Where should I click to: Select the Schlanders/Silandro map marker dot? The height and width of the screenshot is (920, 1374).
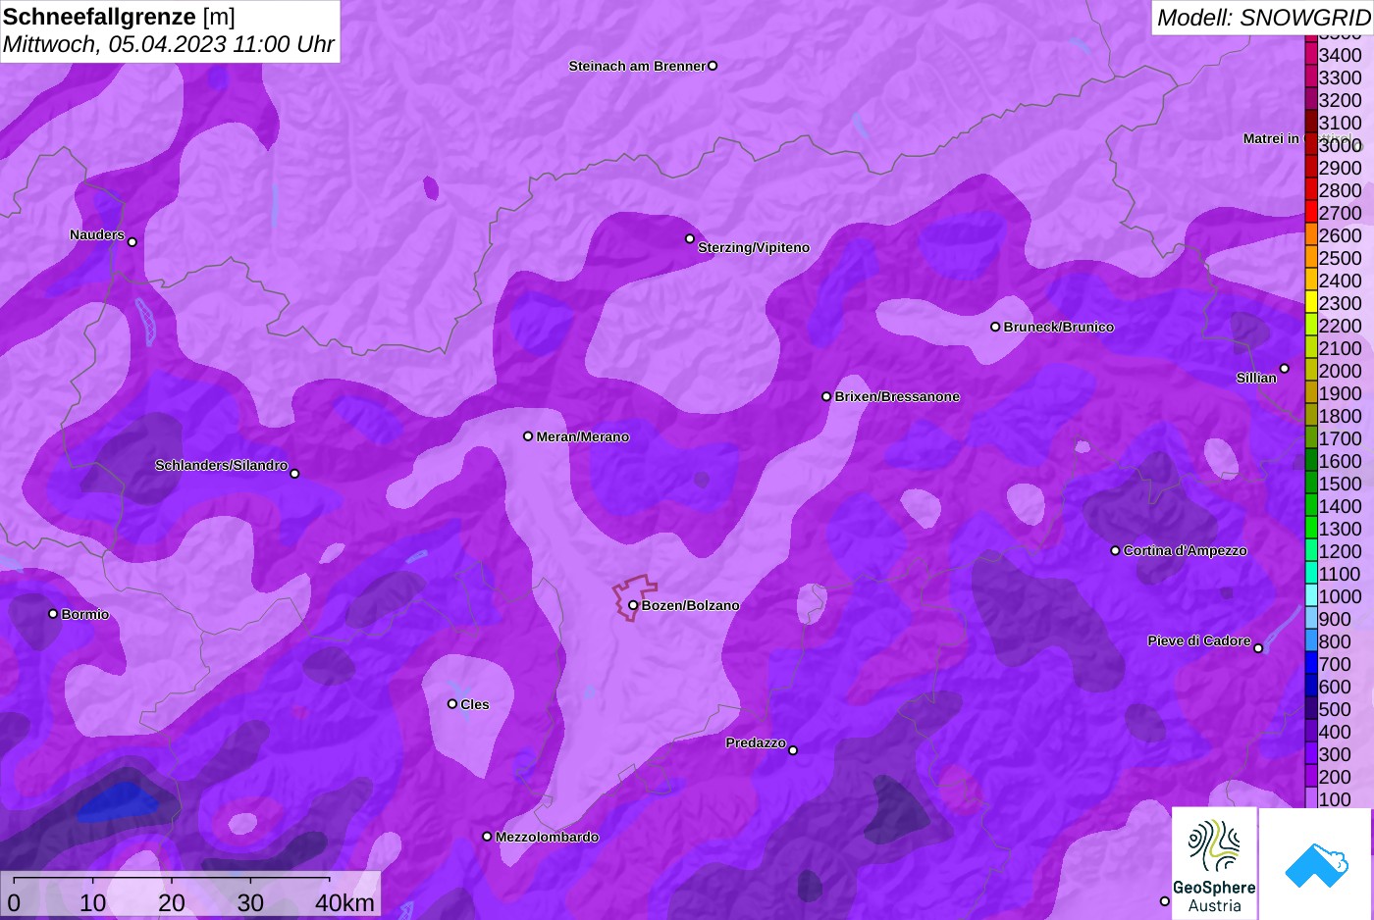294,474
